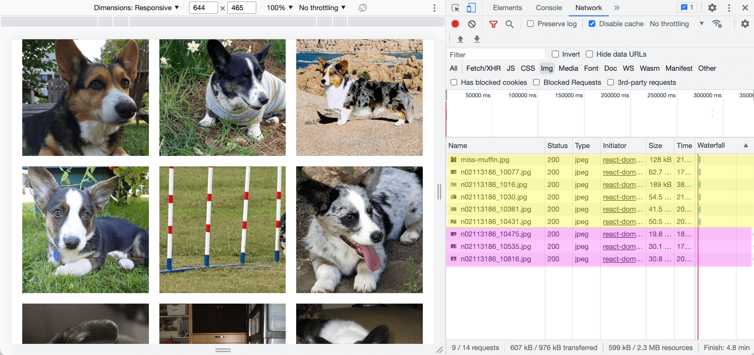Clear the network log
The height and width of the screenshot is (355, 754).
pyautogui.click(x=472, y=24)
